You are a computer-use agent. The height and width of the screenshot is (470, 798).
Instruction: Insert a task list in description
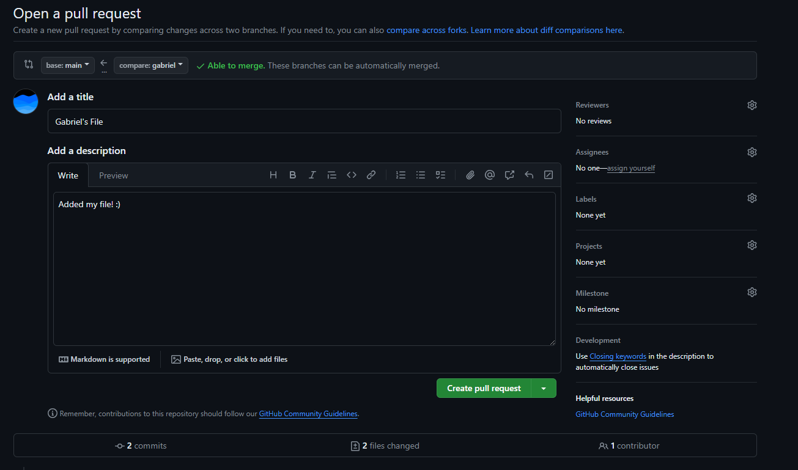coord(440,175)
